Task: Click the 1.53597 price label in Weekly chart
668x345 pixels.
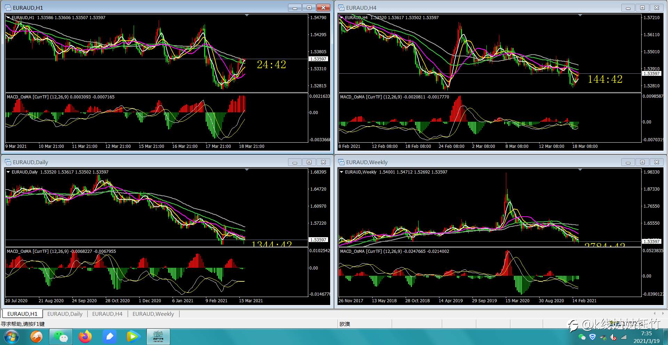Action: 652,241
